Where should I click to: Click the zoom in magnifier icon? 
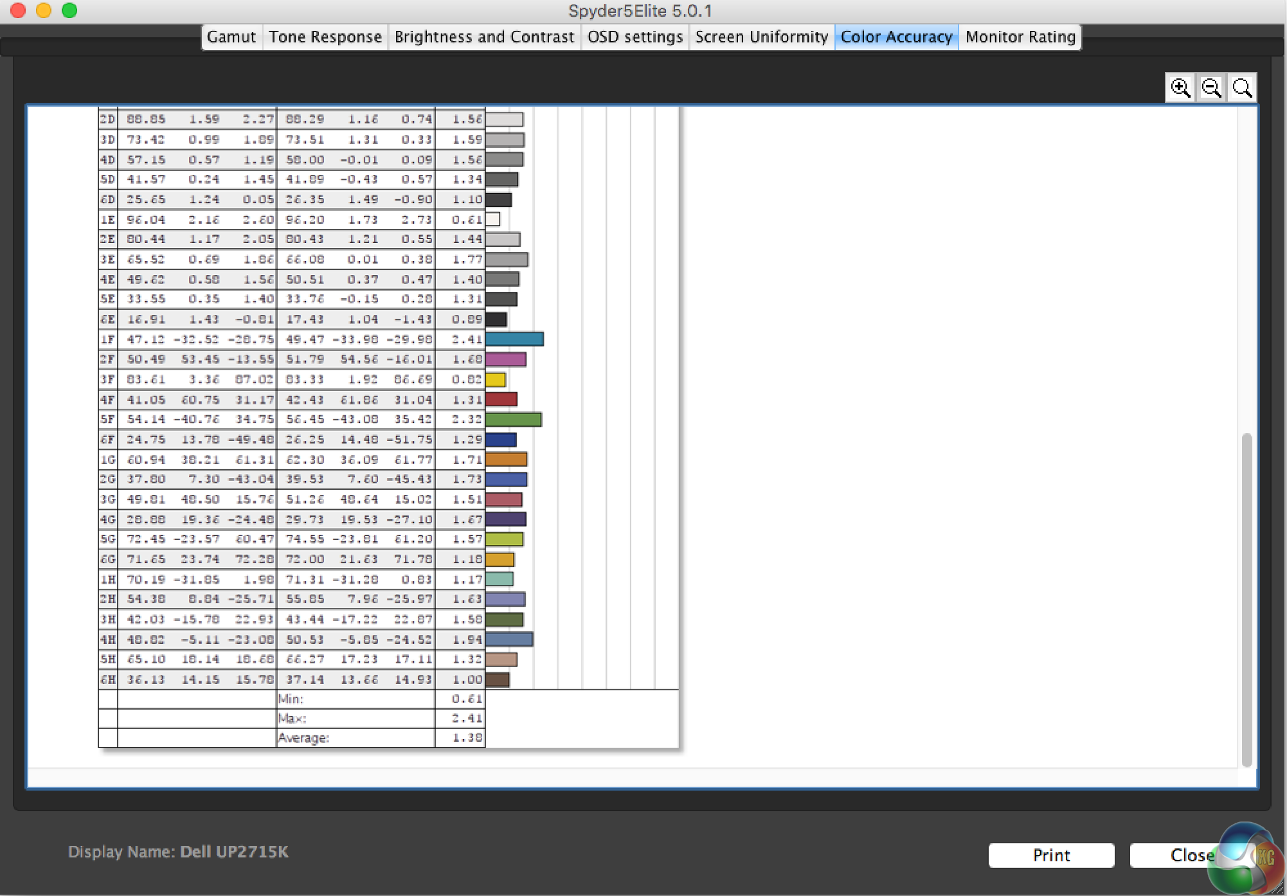[x=1180, y=87]
